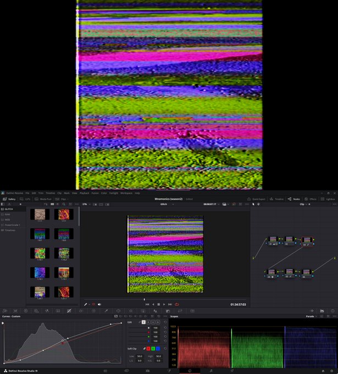This screenshot has width=338, height=374.
Task: Select the red-outlined node 03
Action: (307, 241)
